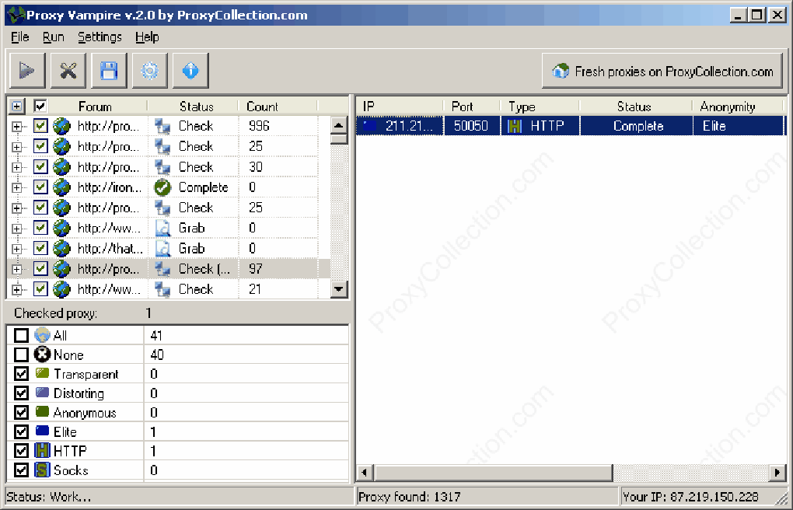Click globe icon in row with count 996

61,126
